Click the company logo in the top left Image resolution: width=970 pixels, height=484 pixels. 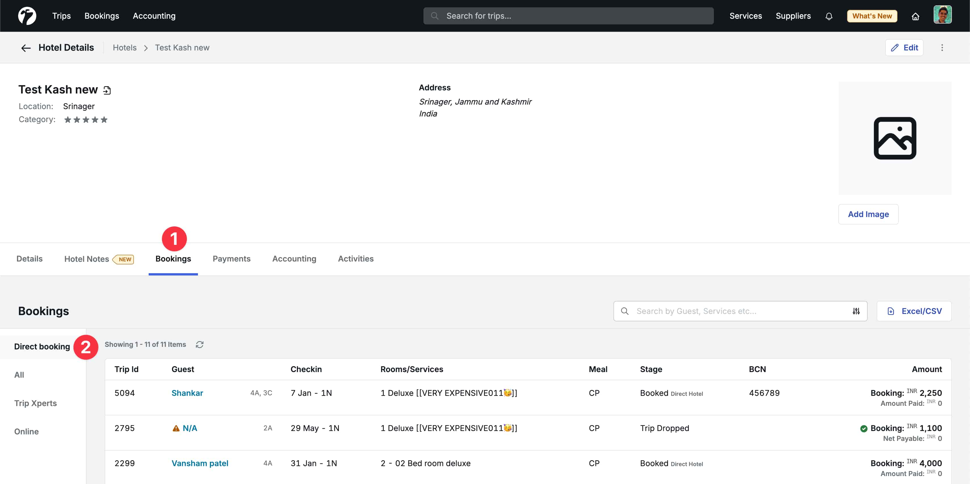coord(27,15)
